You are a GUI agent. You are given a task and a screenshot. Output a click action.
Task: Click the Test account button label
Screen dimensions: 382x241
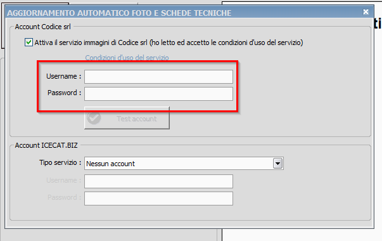coord(136,119)
